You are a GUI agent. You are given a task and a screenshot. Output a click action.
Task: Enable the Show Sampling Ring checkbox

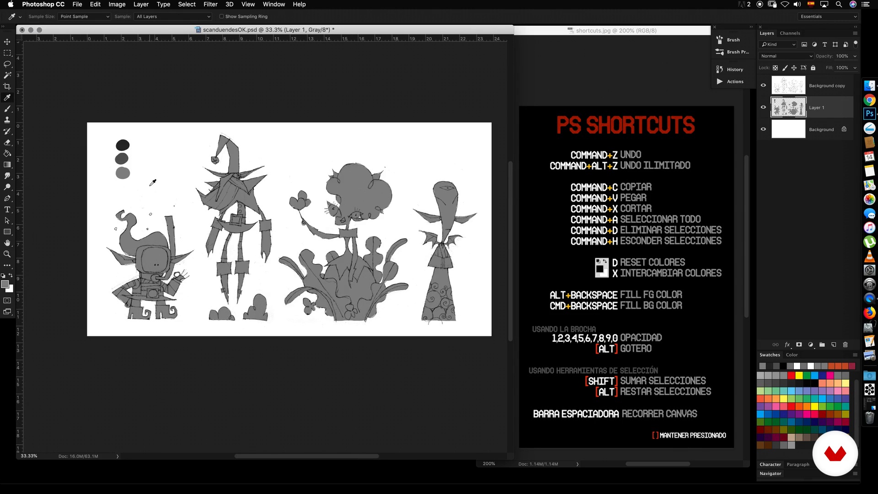point(222,16)
